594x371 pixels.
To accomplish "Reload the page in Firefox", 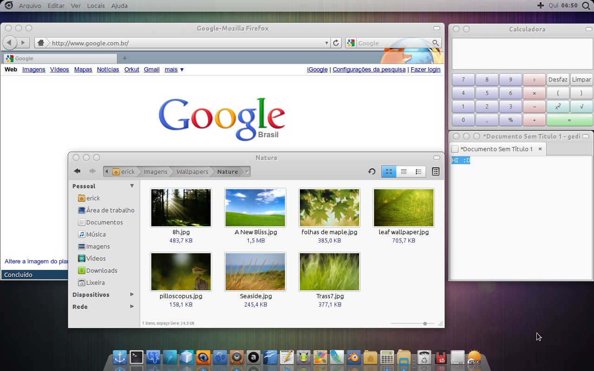I will 336,43.
